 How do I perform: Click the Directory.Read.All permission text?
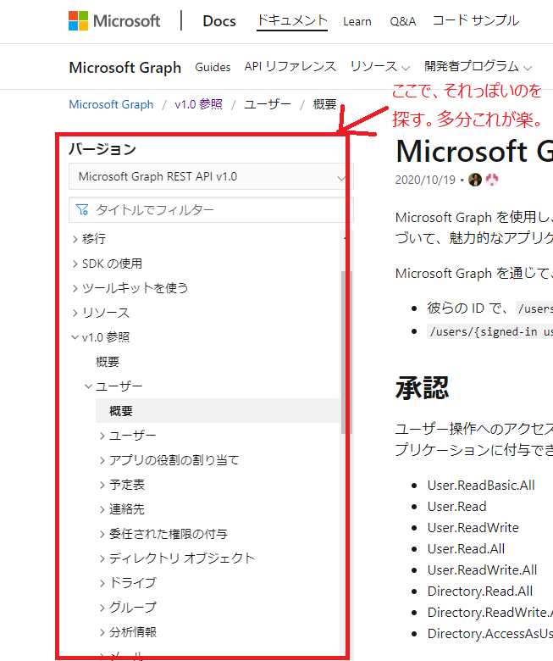(480, 591)
